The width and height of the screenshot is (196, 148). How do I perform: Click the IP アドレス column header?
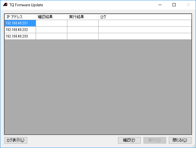point(20,17)
